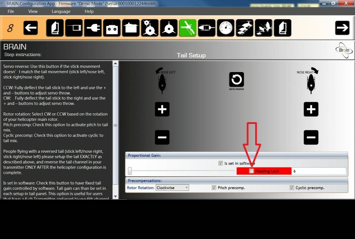Click the step number 8 label
Screen dimensions: 355x239
click(x=10, y=28)
